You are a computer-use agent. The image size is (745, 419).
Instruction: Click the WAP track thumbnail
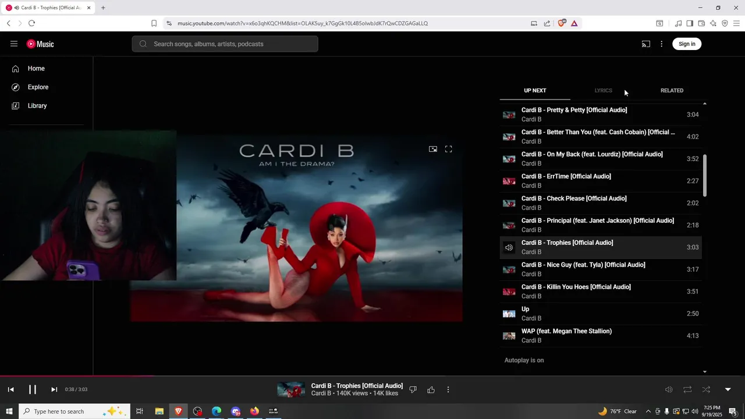pyautogui.click(x=509, y=336)
